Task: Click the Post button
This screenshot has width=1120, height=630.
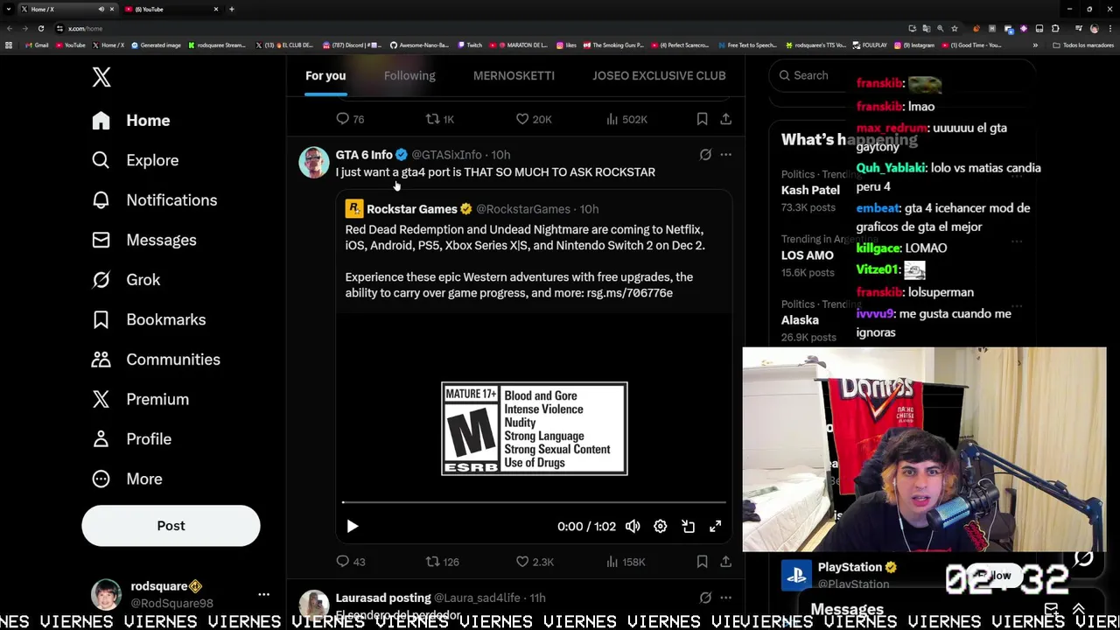Action: pos(171,526)
